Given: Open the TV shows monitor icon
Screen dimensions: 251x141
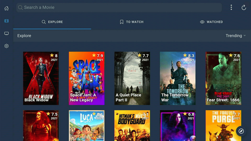Looking at the screenshot, I should [x=6, y=33].
